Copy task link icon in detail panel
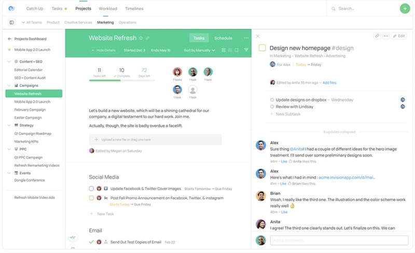 coord(377,36)
